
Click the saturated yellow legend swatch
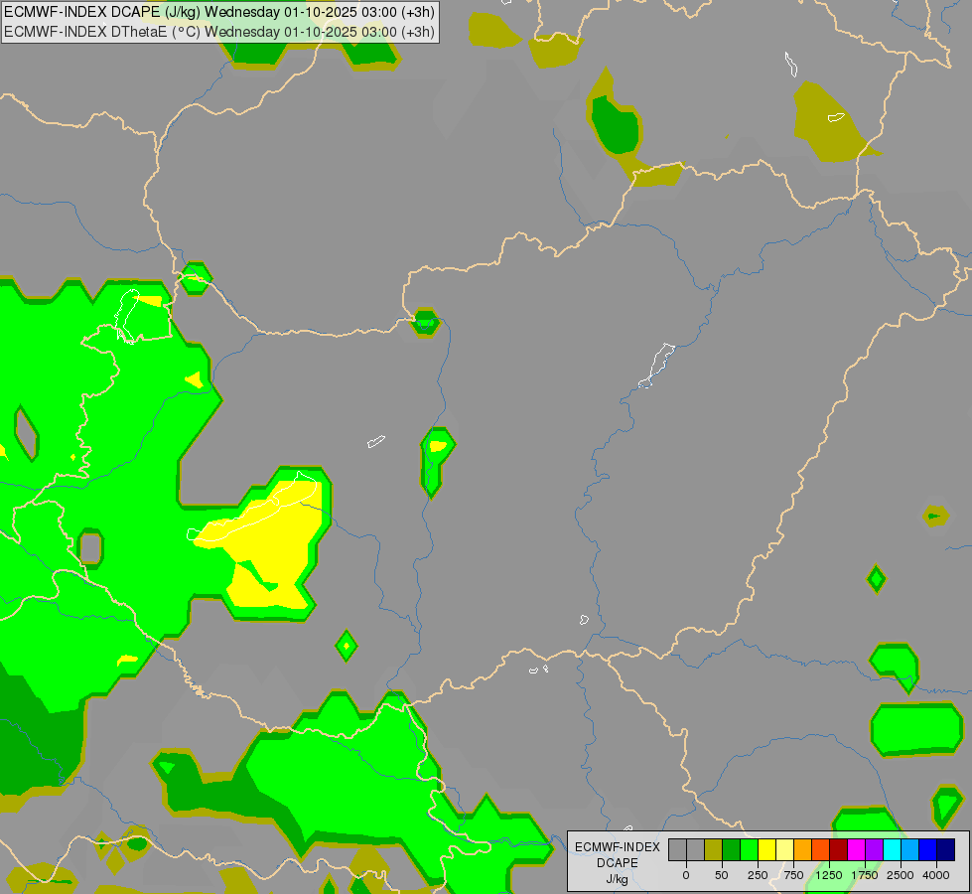pyautogui.click(x=767, y=850)
